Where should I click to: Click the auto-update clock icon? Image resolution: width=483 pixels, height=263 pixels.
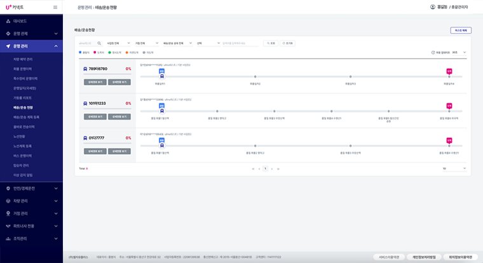433,53
